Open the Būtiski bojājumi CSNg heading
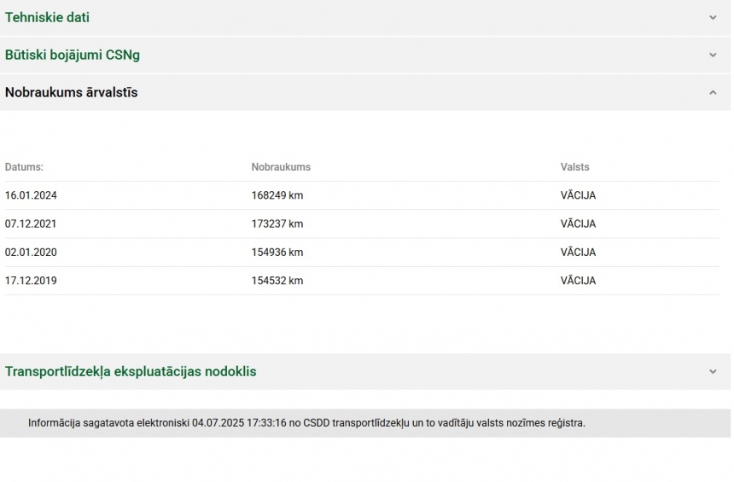This screenshot has width=734, height=482. click(x=73, y=55)
